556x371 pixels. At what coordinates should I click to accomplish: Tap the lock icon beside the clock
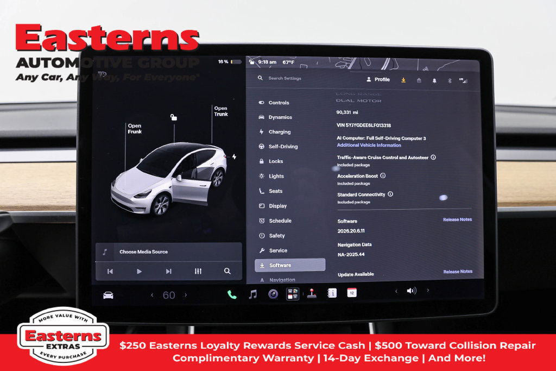[x=252, y=62]
